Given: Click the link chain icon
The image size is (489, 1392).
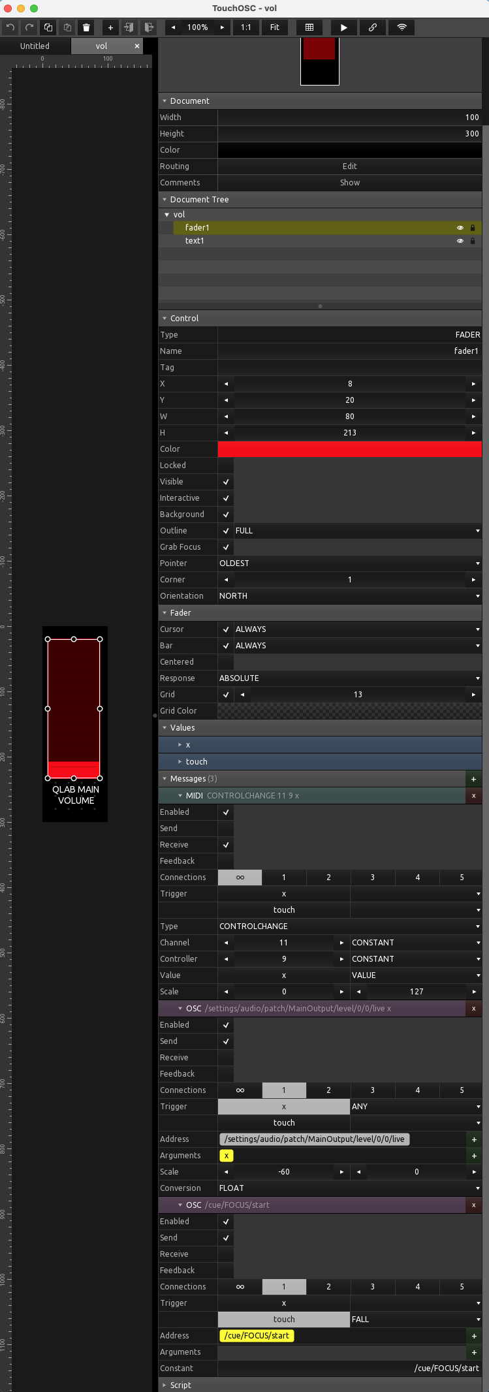Looking at the screenshot, I should [372, 27].
